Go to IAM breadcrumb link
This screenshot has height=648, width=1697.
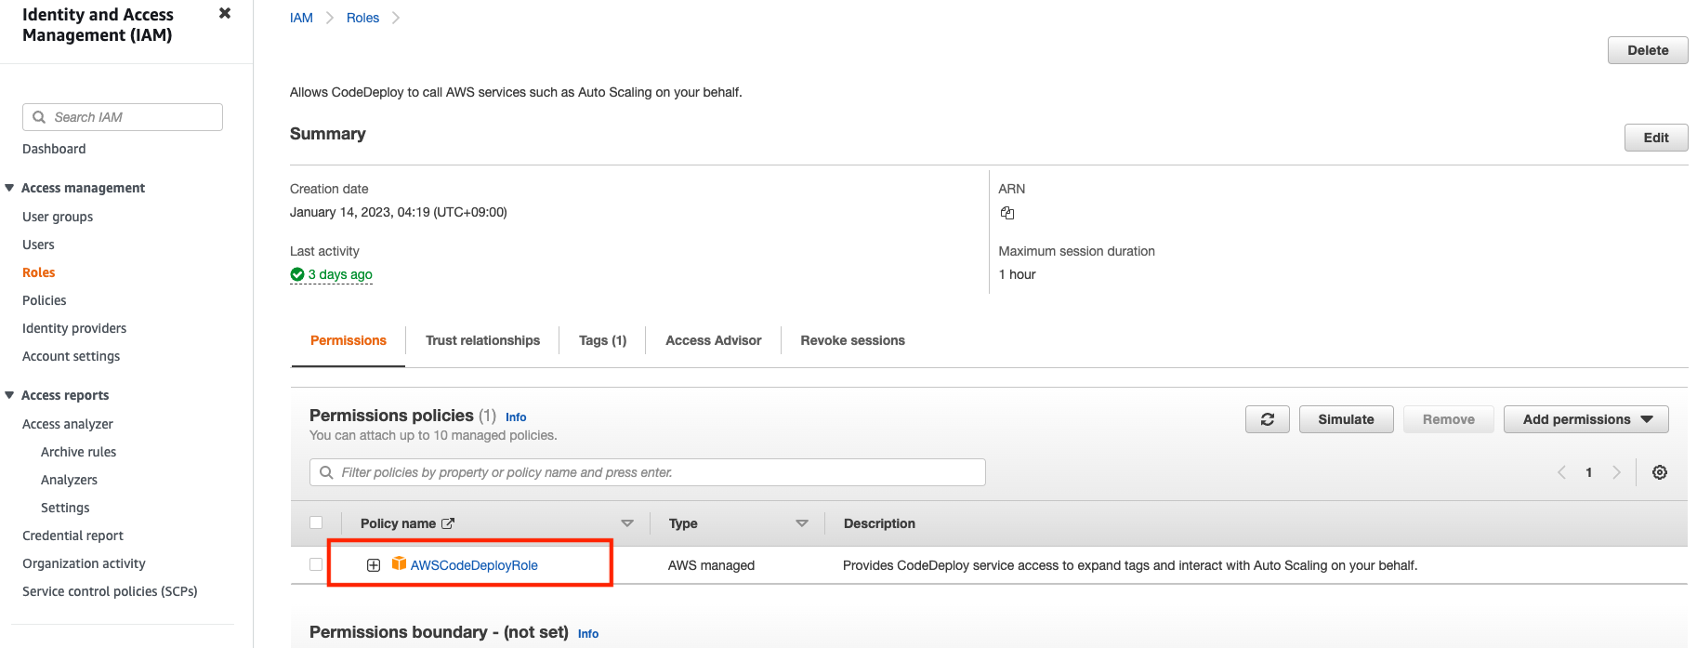point(301,18)
